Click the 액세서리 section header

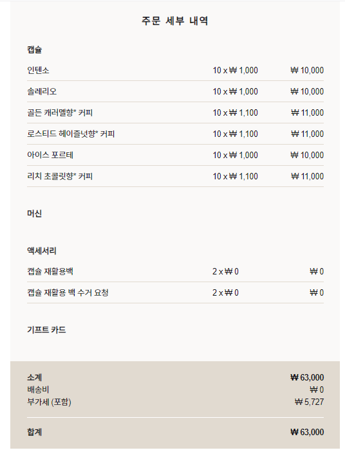pos(42,251)
